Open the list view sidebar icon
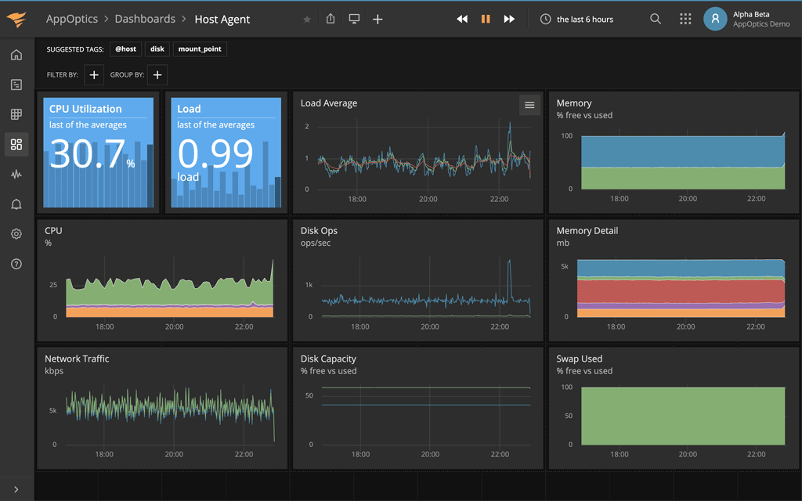Screen dimensions: 802x501 [16, 85]
